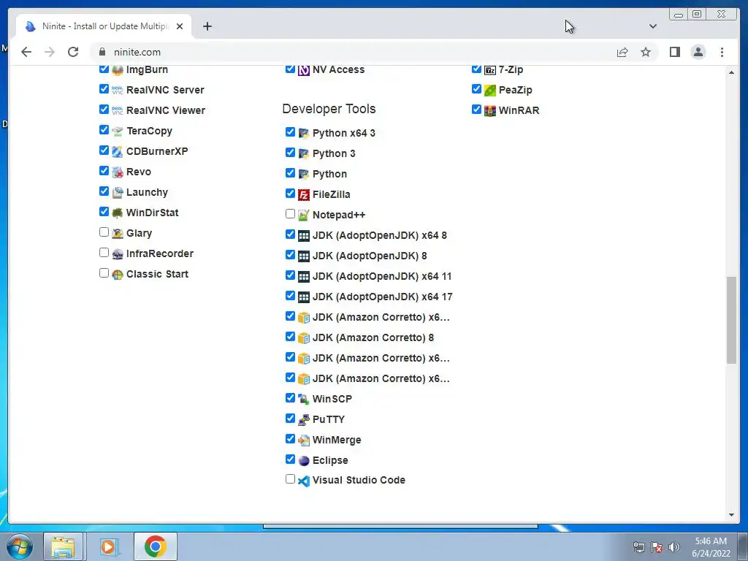Screen dimensions: 748x561
Task: Open the Chrome profile avatar
Action: [698, 52]
